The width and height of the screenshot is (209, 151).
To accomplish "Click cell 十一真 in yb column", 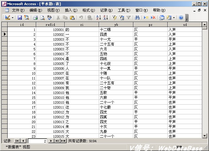I will coord(116,69).
